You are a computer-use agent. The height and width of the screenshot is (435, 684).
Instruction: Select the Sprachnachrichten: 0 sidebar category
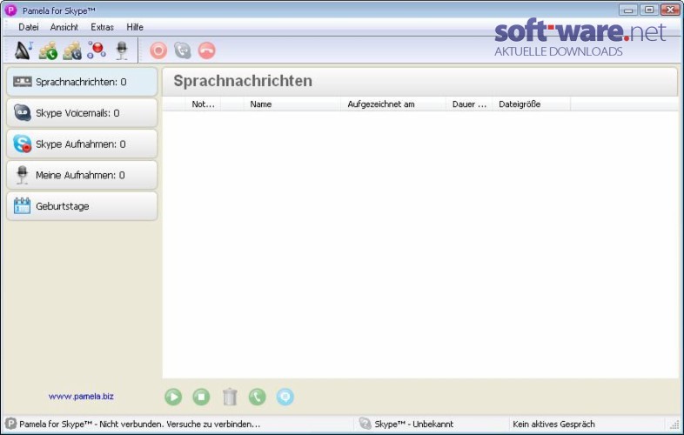point(82,82)
